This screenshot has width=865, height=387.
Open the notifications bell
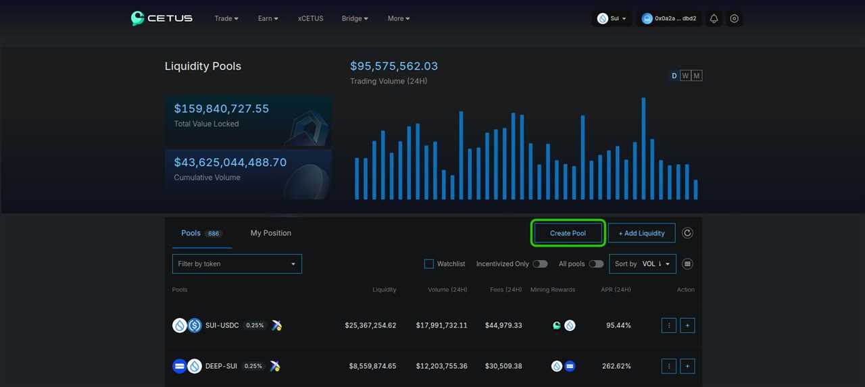tap(714, 19)
